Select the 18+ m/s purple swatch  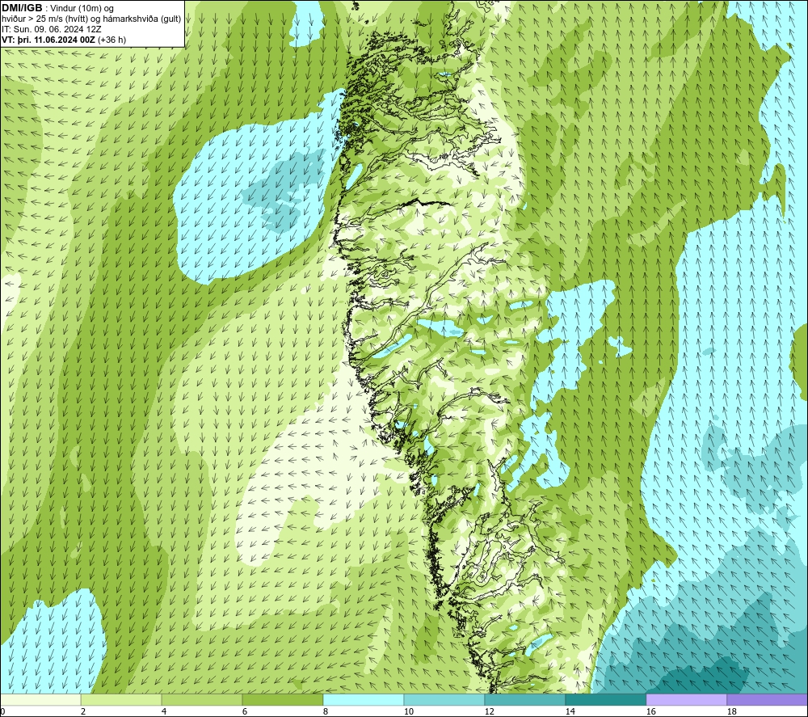tap(767, 700)
